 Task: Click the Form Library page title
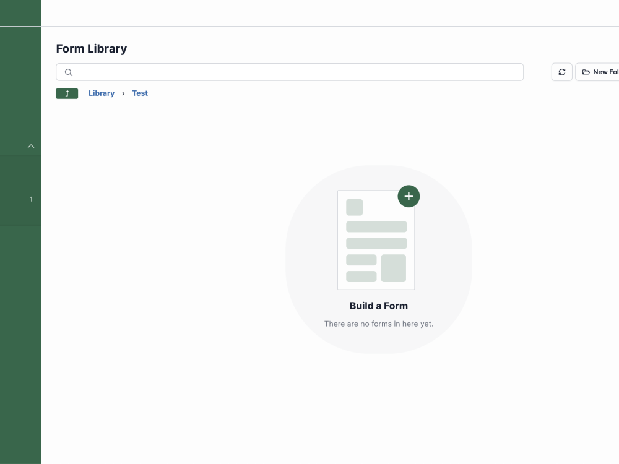click(x=92, y=48)
